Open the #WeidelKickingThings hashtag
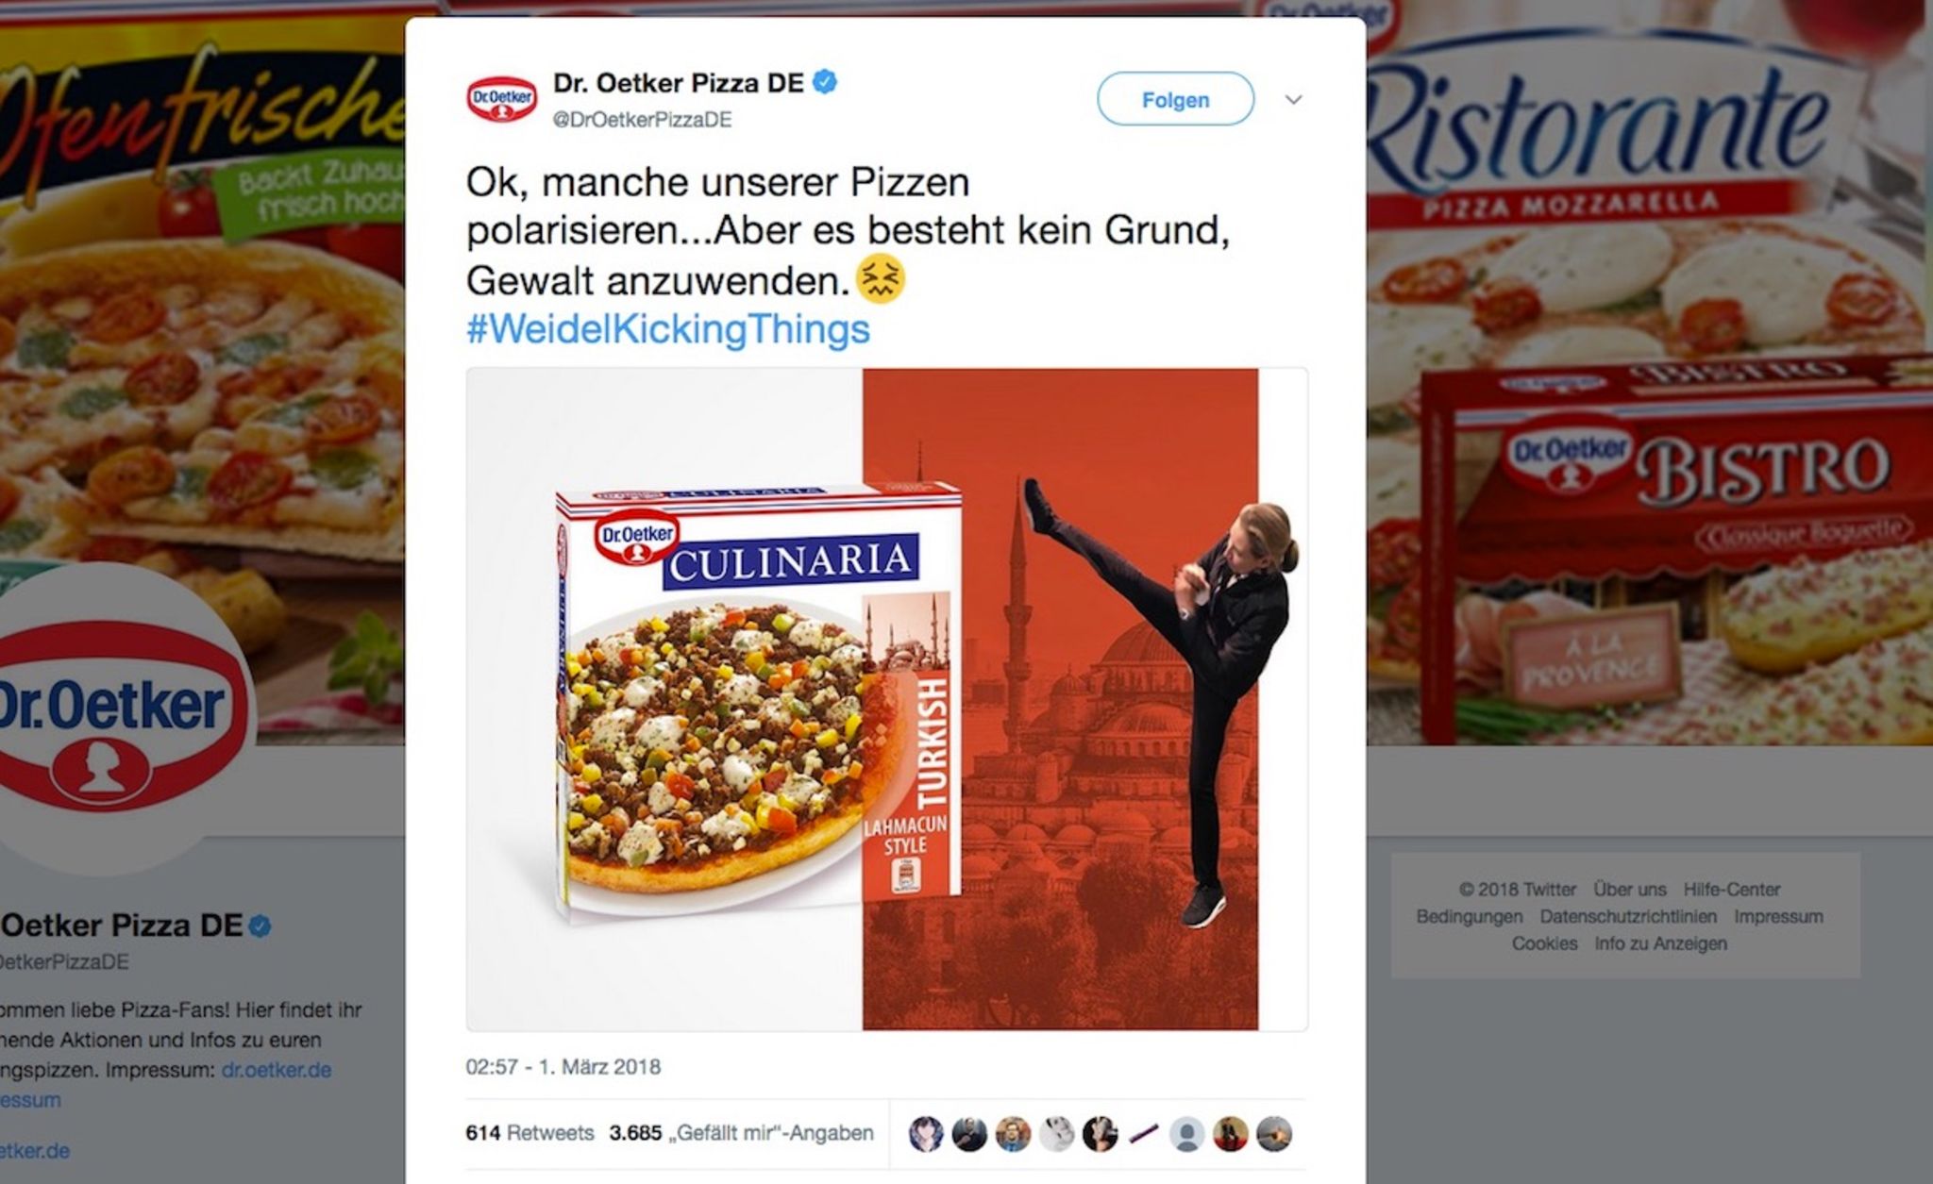 [667, 329]
